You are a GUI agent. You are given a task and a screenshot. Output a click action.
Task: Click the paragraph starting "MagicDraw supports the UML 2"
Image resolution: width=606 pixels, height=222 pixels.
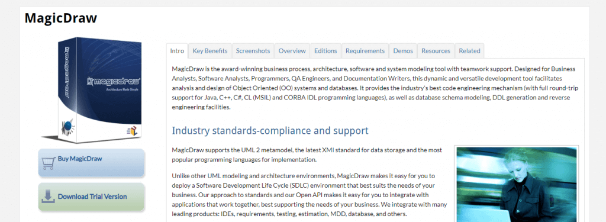pyautogui.click(x=307, y=155)
